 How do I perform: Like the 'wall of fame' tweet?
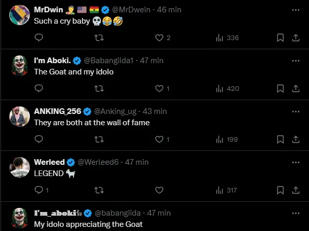[x=159, y=139]
